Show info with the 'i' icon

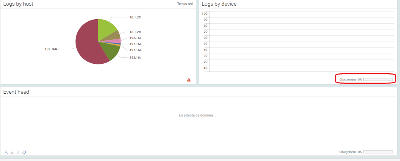pos(18,152)
